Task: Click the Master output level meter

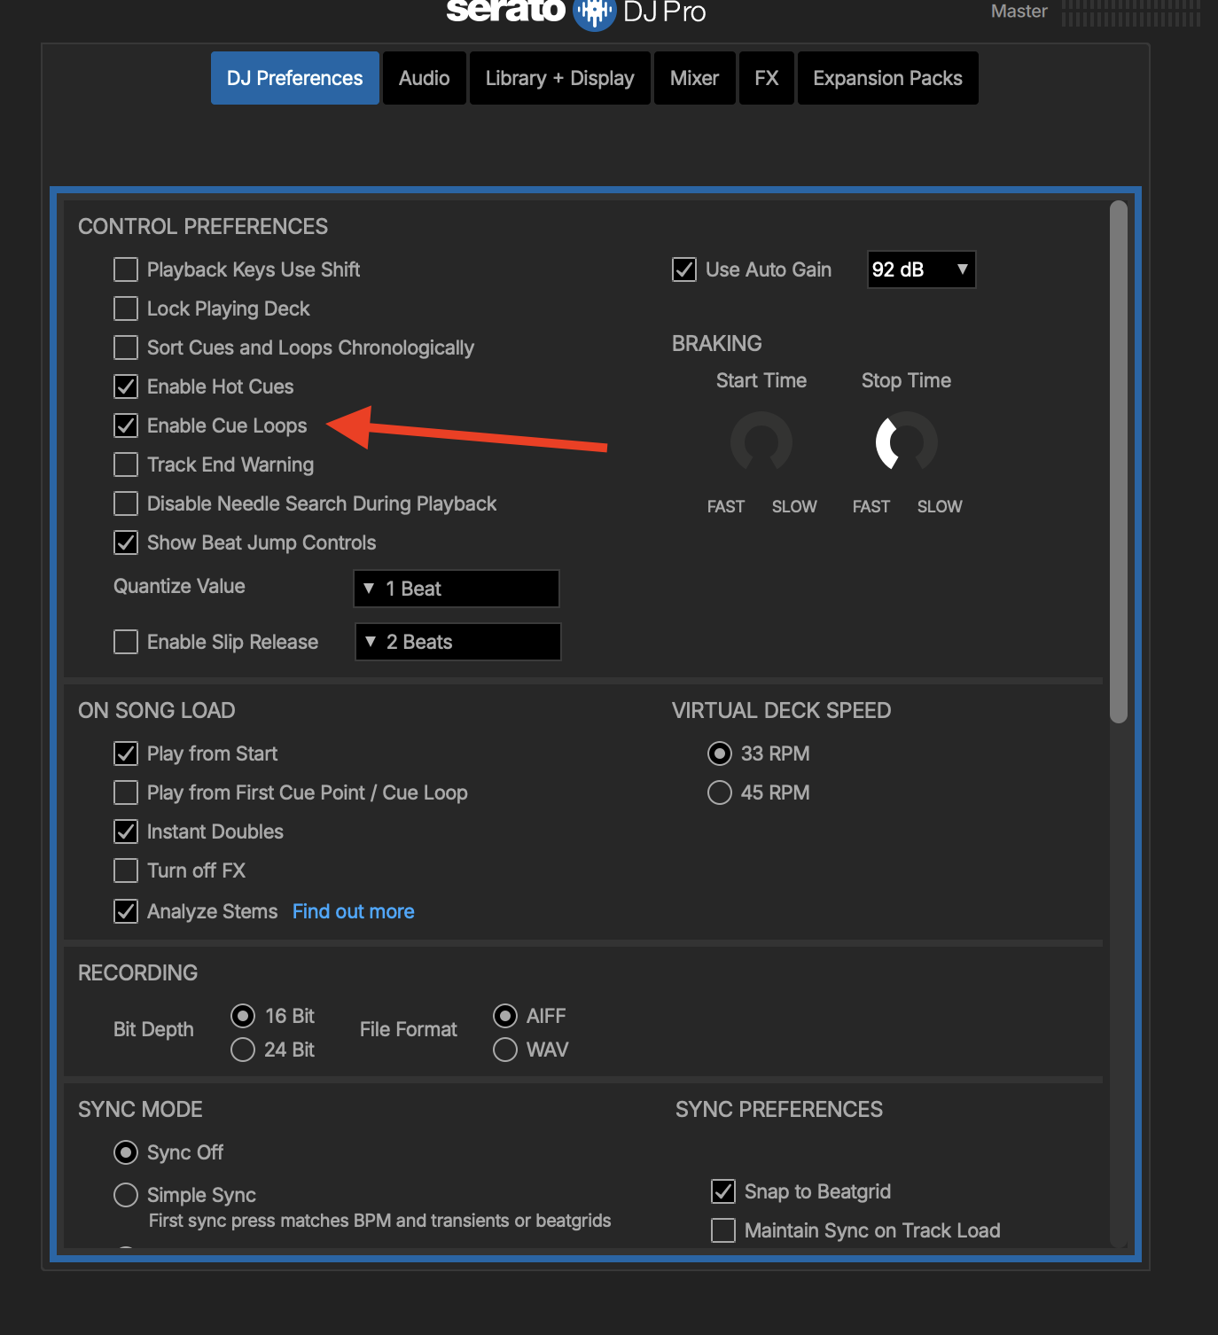Action: tap(1131, 13)
